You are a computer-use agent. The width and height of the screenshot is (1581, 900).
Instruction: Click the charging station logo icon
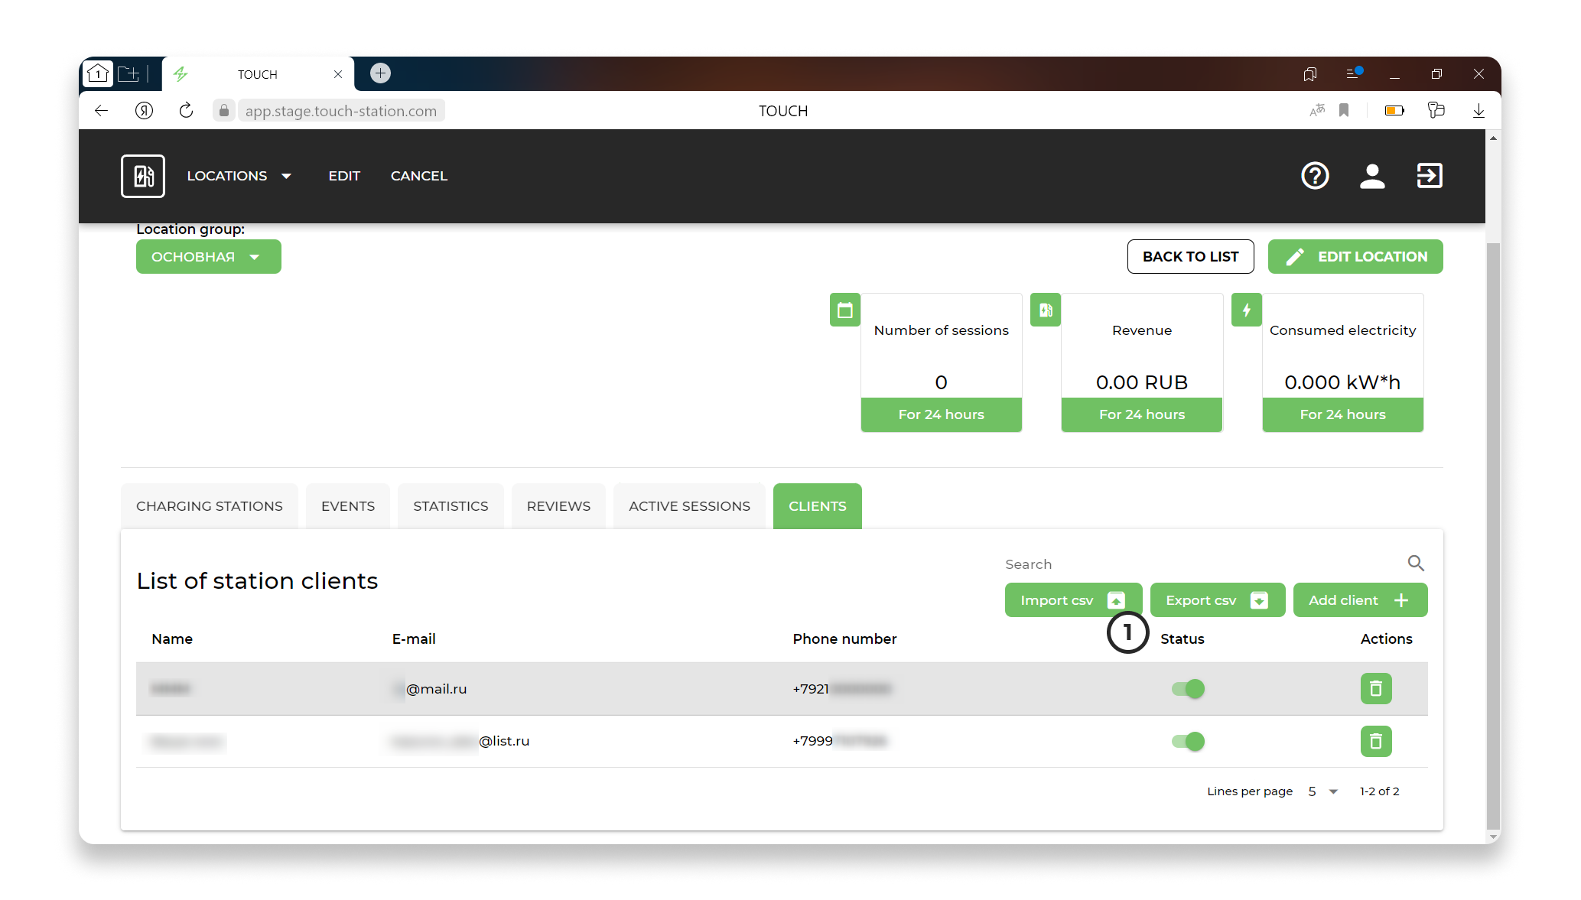pos(143,176)
